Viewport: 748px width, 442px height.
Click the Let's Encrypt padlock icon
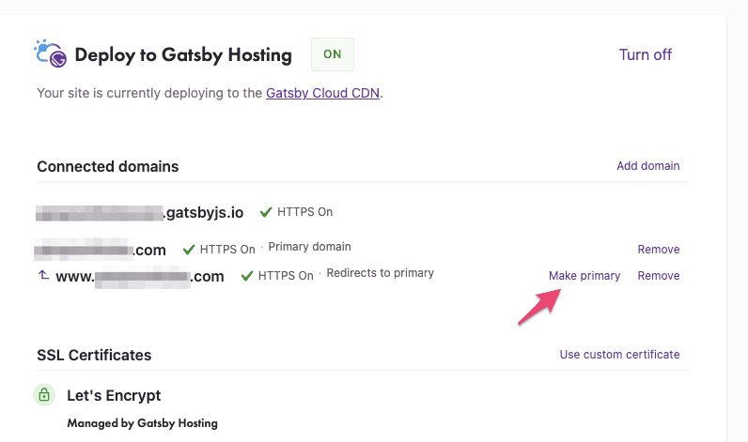tap(44, 395)
